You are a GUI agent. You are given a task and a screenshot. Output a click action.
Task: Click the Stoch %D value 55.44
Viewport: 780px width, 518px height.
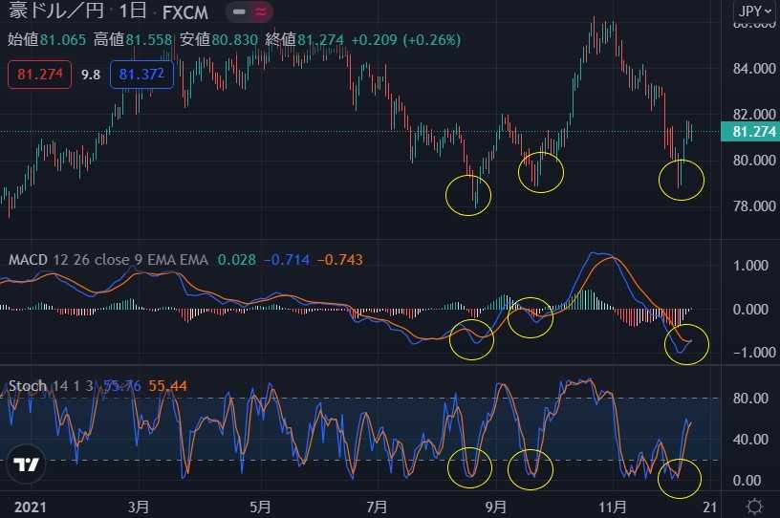(x=167, y=386)
